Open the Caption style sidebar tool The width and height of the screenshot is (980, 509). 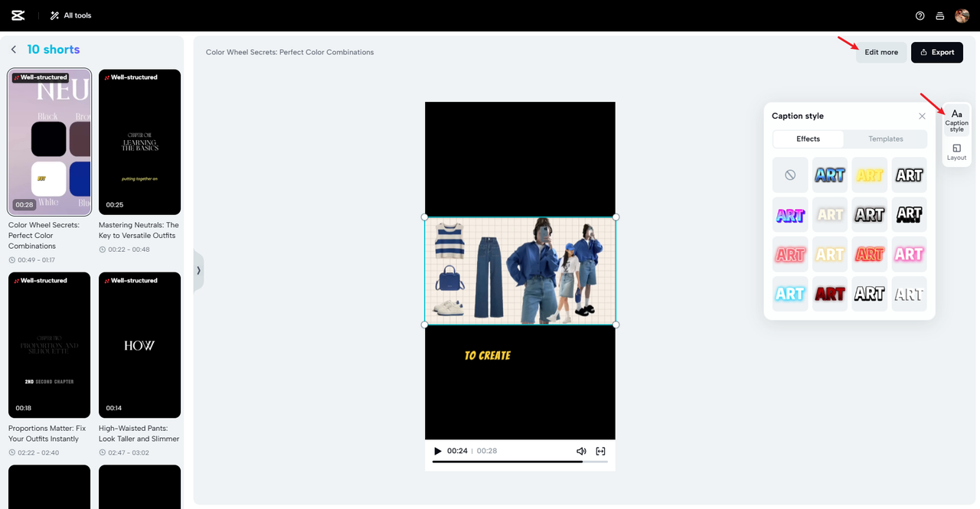coord(956,121)
